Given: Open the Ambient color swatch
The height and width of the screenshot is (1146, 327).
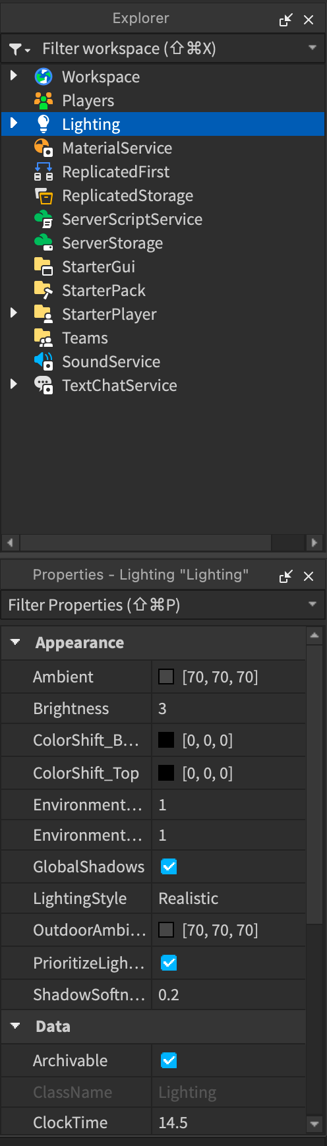Looking at the screenshot, I should (x=166, y=677).
